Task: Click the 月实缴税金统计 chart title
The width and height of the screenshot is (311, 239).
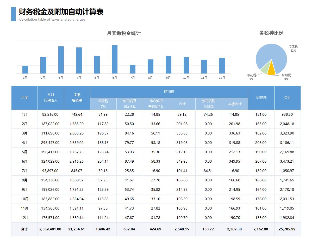Action: pos(124,33)
